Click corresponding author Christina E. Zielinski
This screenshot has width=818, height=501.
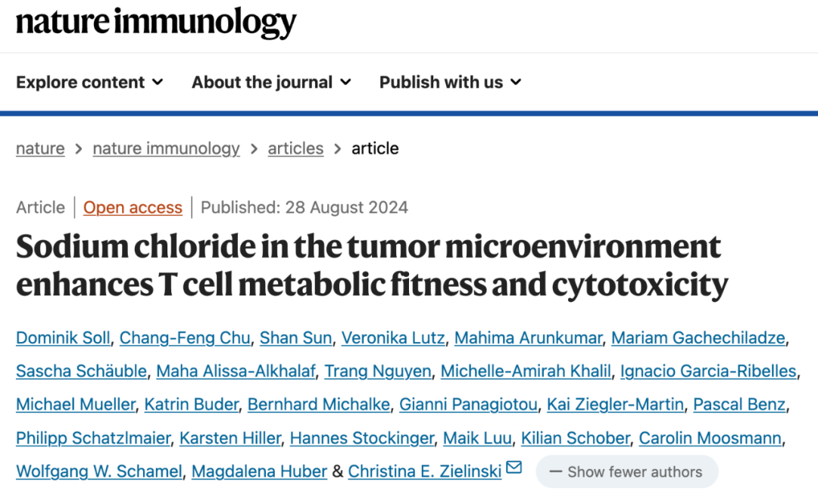425,471
